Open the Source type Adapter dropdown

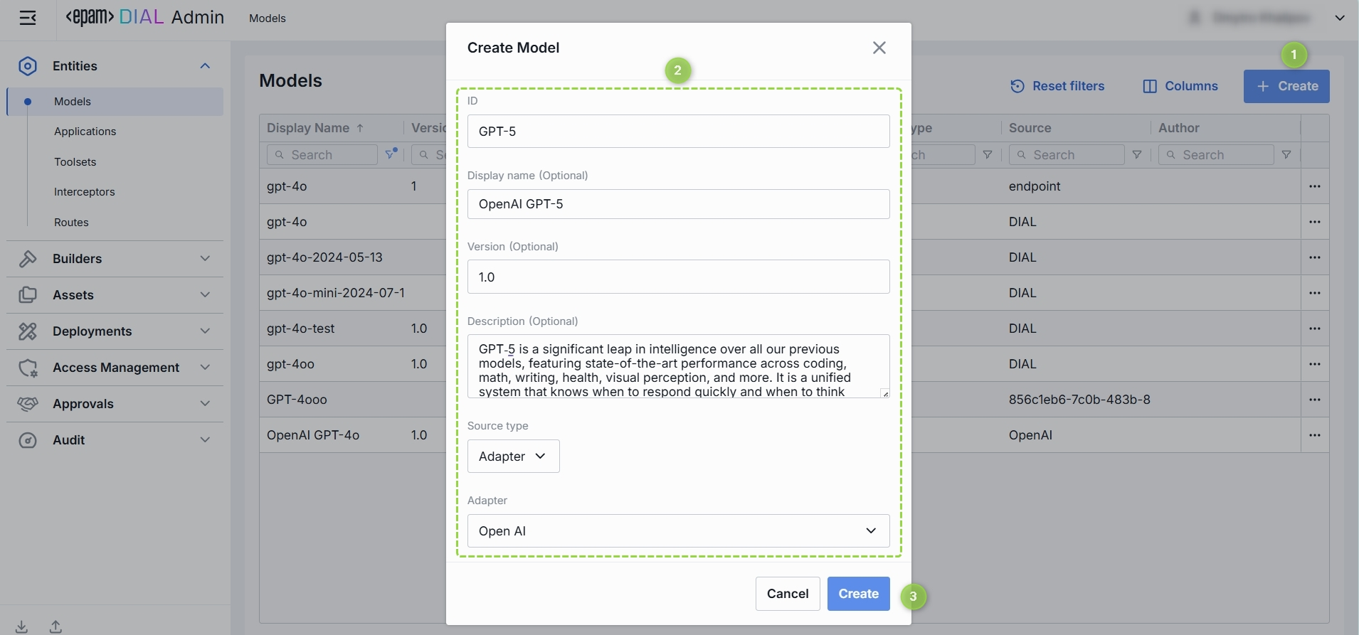(x=513, y=457)
